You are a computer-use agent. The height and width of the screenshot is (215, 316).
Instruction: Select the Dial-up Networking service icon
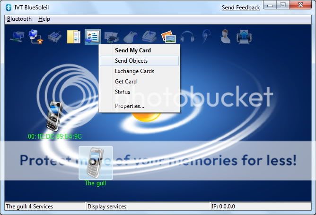click(36, 37)
